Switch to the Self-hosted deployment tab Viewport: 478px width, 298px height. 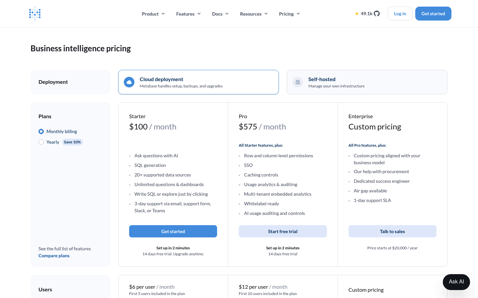click(x=367, y=82)
